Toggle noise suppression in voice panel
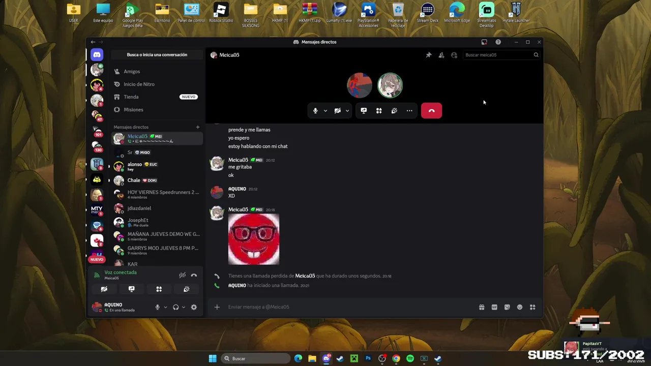This screenshot has width=651, height=366. [x=182, y=275]
